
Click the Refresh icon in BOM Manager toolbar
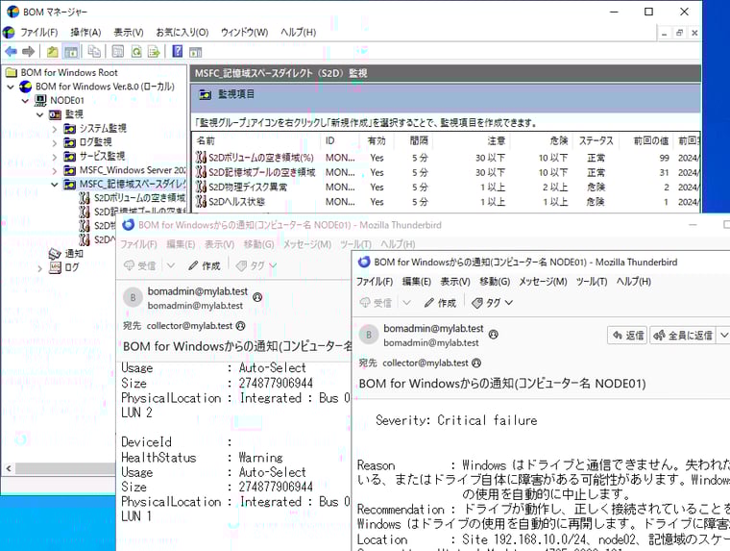point(136,51)
